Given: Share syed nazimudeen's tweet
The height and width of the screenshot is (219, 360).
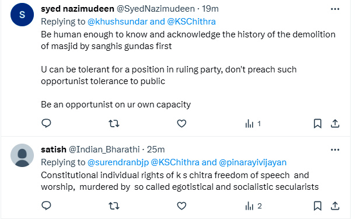Looking at the screenshot, I should coord(335,124).
